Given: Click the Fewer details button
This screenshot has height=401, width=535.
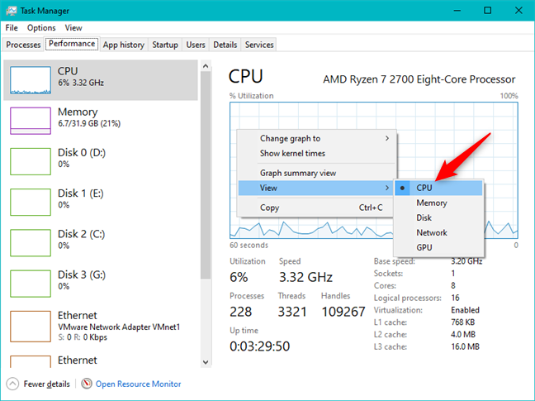Looking at the screenshot, I should pos(38,384).
